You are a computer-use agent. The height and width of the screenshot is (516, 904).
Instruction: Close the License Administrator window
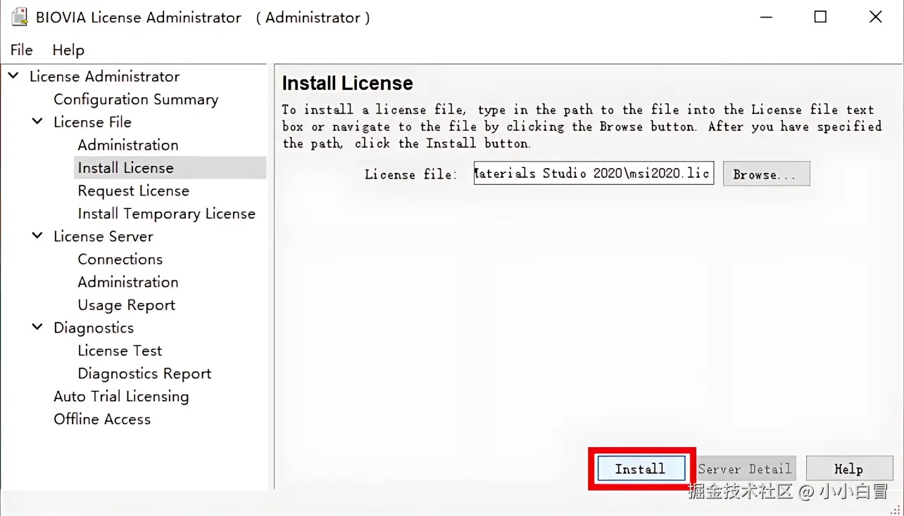pos(875,17)
